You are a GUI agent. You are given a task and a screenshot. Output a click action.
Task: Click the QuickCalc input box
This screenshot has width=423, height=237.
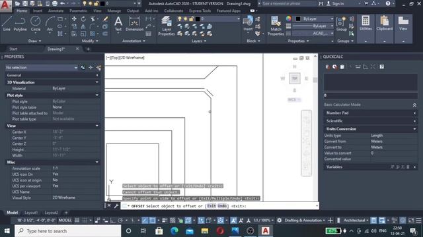click(x=370, y=95)
